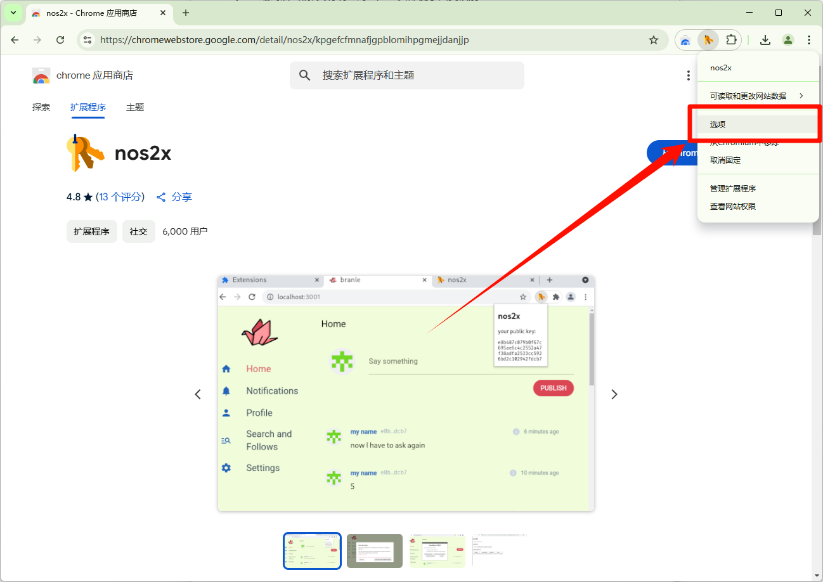Screen dimensions: 823x582
Task: Open the Extensions puzzle-piece menu
Action: click(x=731, y=40)
